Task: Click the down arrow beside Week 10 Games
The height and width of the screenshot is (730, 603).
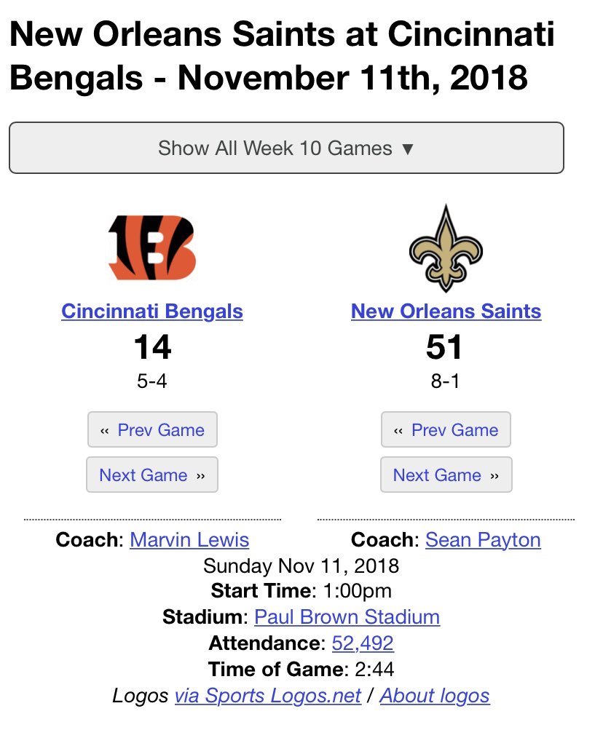Action: point(408,149)
